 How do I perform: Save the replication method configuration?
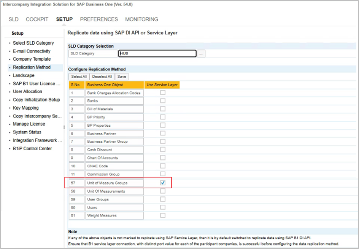pyautogui.click(x=122, y=76)
